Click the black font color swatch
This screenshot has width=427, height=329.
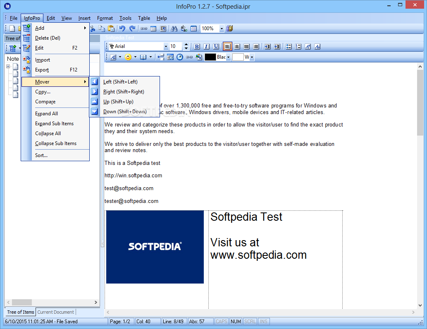210,57
